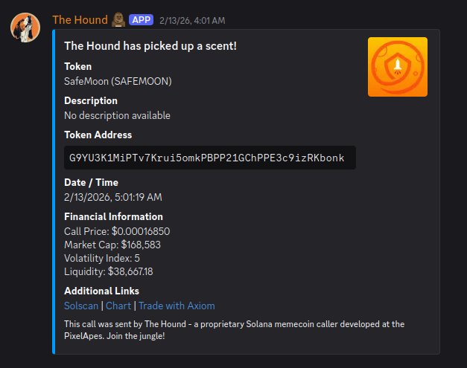Click the "No description available" text

pos(117,115)
